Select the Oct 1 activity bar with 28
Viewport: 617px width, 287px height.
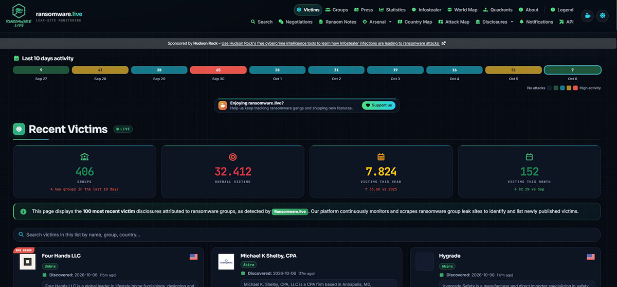click(277, 70)
